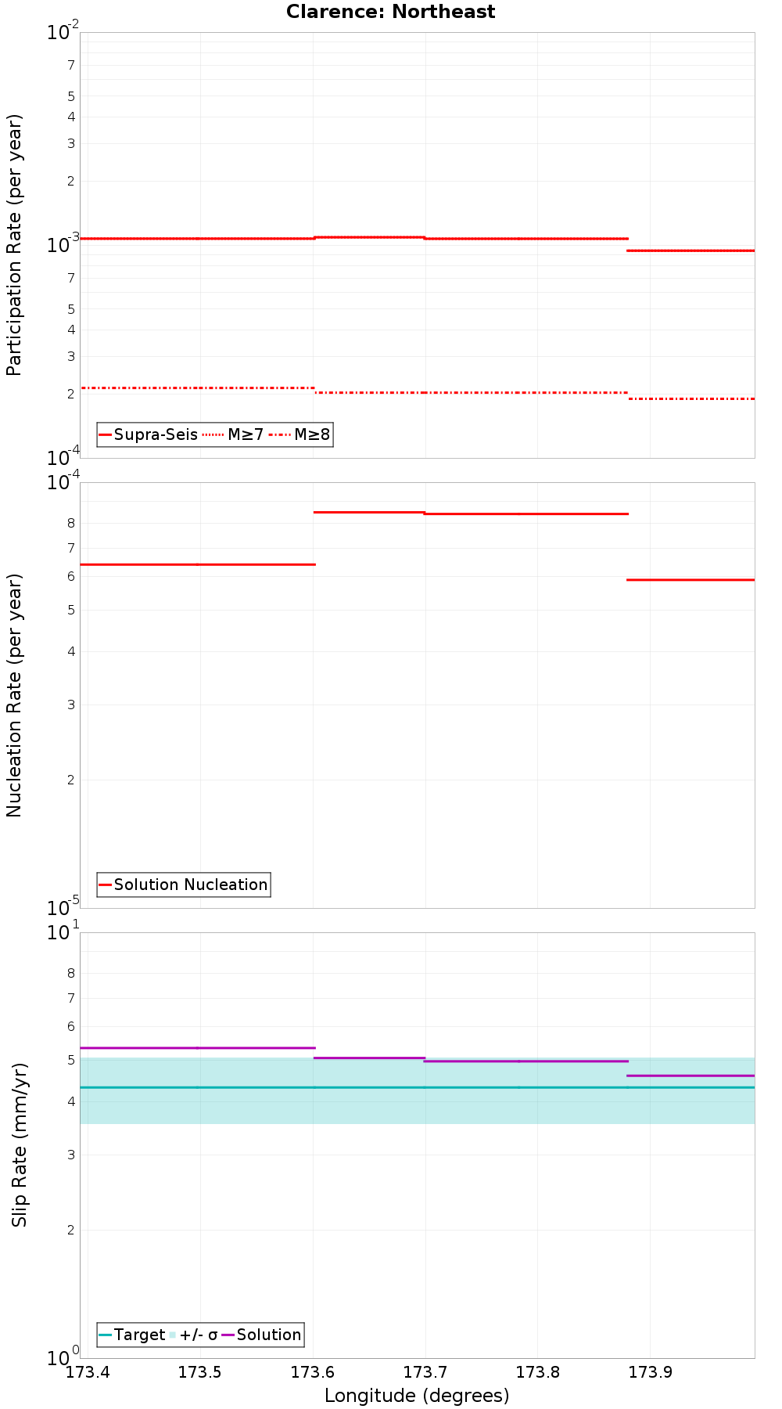Click the Target legend entry
This screenshot has width=782, height=1409.
(132, 1335)
